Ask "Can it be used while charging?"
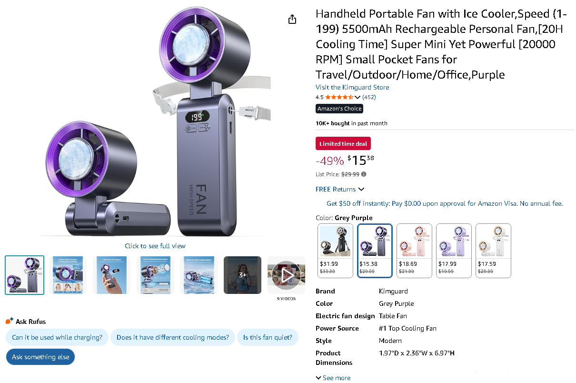The height and width of the screenshot is (383, 576). point(57,337)
